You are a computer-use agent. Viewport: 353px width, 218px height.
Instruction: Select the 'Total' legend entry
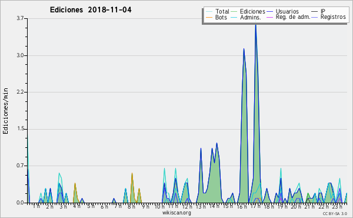[x=222, y=11]
